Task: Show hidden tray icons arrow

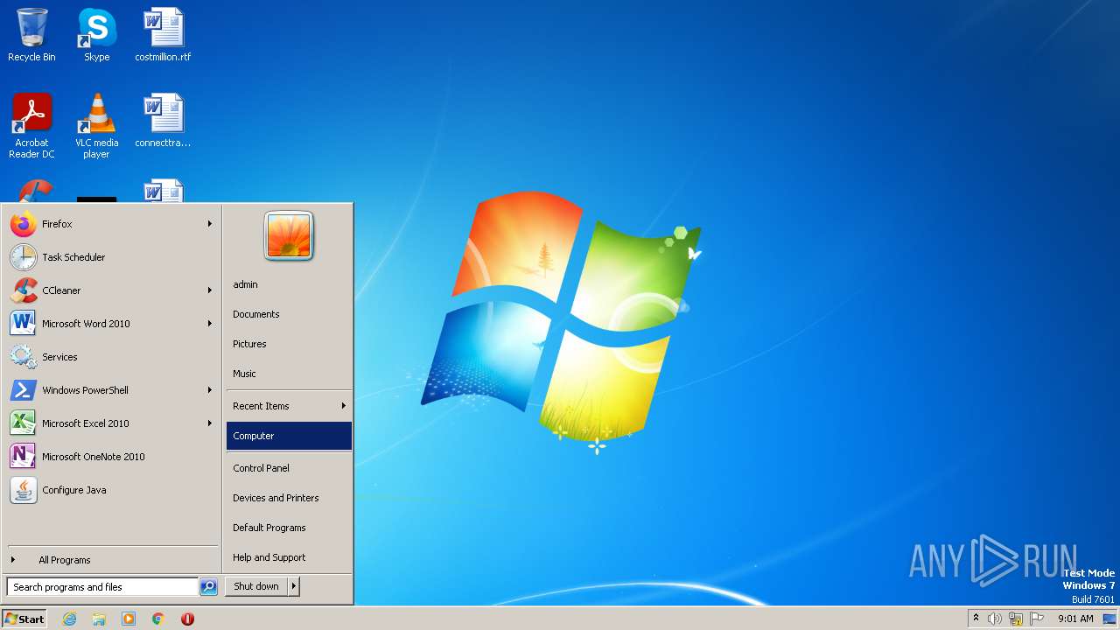Action: pos(976,619)
